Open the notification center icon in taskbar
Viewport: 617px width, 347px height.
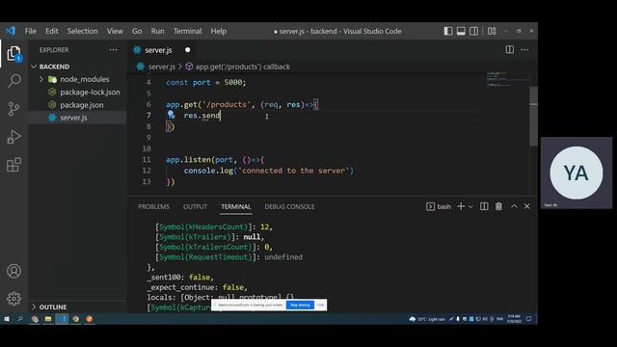click(x=529, y=319)
